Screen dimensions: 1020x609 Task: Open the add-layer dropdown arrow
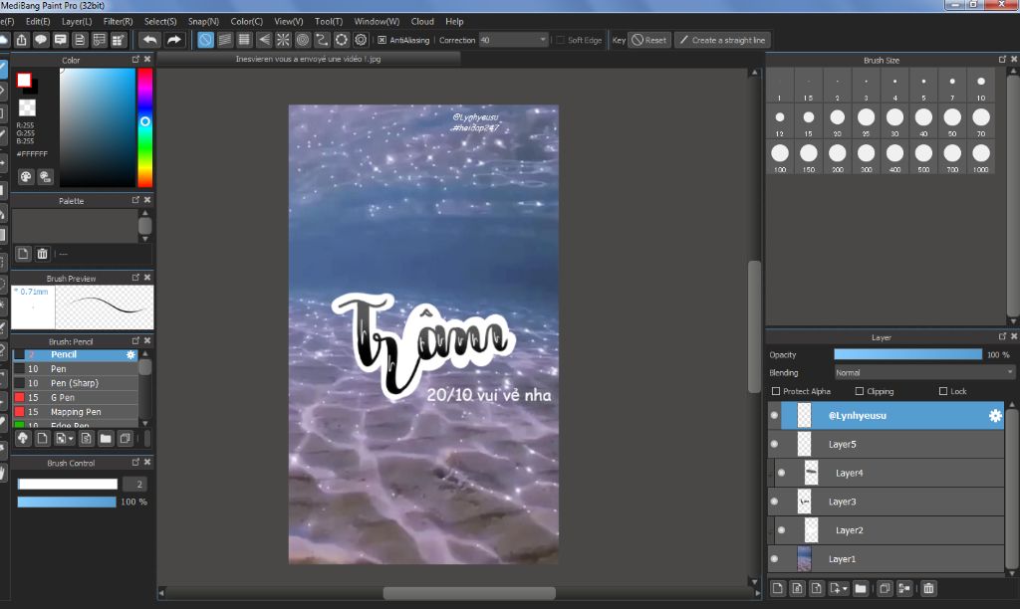pyautogui.click(x=845, y=588)
